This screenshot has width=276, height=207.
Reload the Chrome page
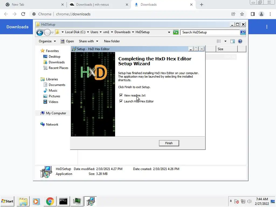tap(23, 14)
